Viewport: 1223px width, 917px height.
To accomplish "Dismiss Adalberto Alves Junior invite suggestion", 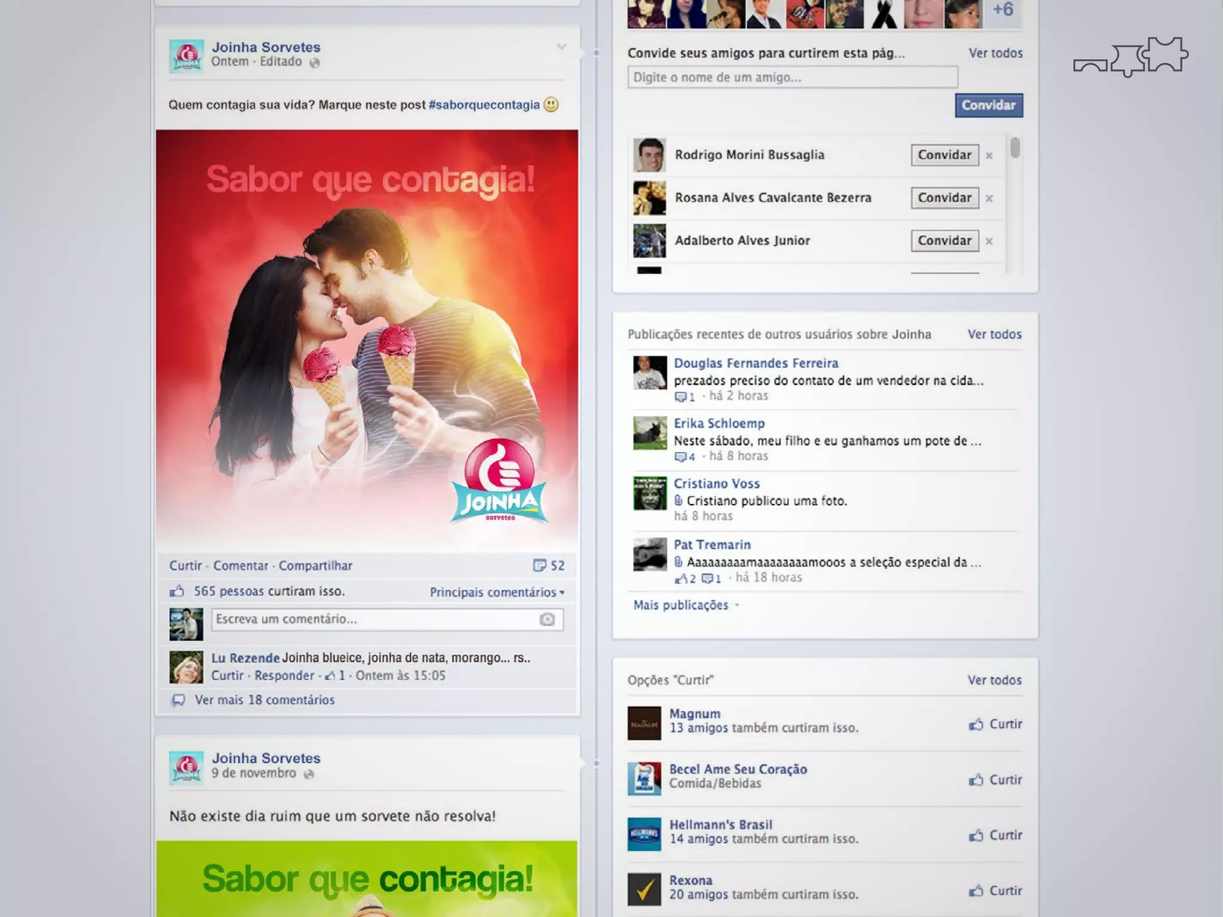I will pos(990,241).
